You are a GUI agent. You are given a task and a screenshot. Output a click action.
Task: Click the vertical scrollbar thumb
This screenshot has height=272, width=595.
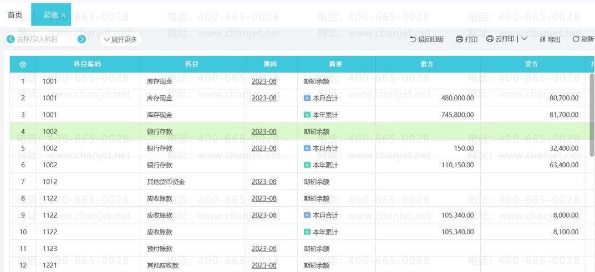point(592,115)
